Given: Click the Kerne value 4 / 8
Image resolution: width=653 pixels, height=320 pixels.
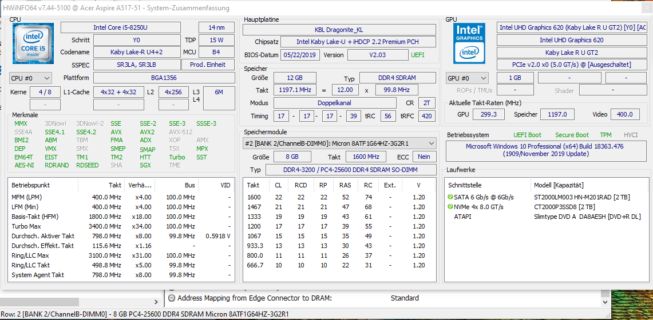Looking at the screenshot, I should (45, 92).
